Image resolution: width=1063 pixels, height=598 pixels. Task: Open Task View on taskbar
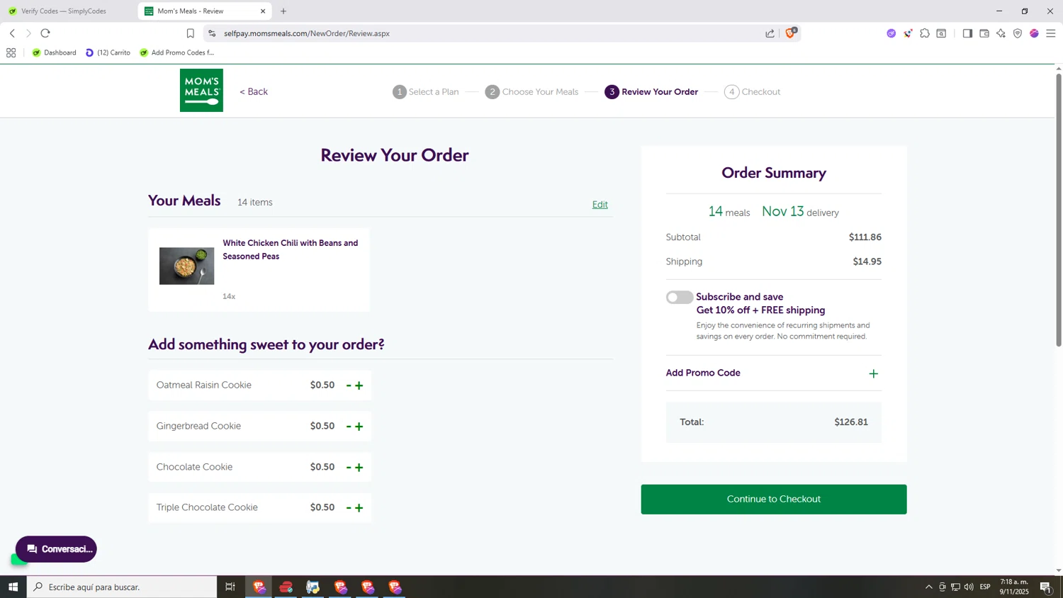pyautogui.click(x=230, y=587)
